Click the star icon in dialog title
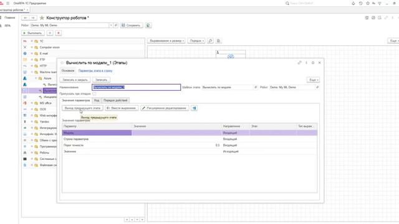 click(x=62, y=63)
